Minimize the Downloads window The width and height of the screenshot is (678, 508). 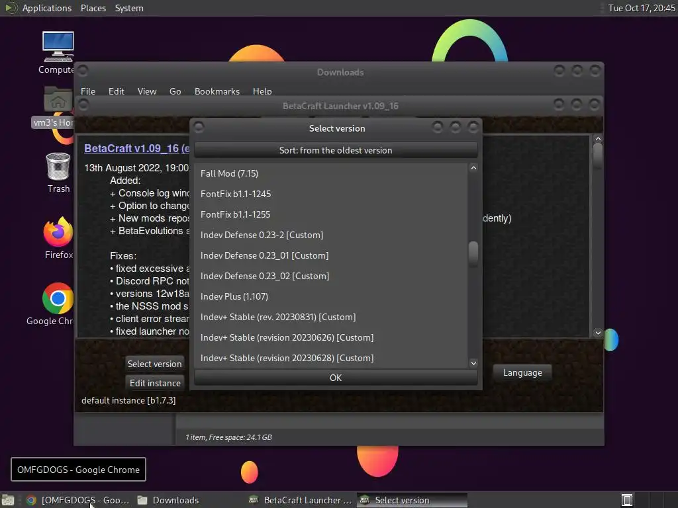(559, 70)
